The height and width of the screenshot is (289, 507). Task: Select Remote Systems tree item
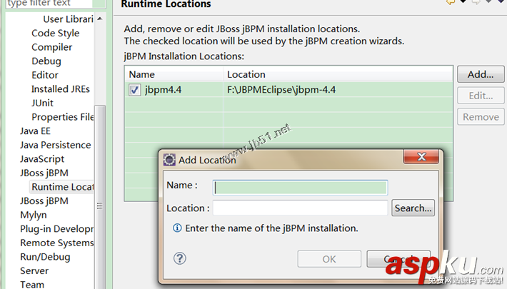coord(57,243)
